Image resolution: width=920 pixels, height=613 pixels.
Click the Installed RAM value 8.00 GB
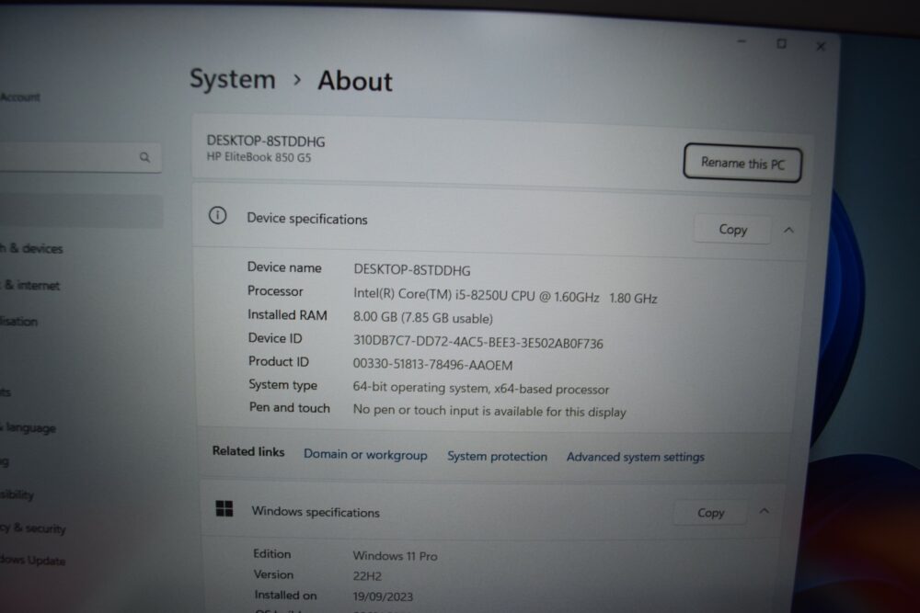coord(423,318)
